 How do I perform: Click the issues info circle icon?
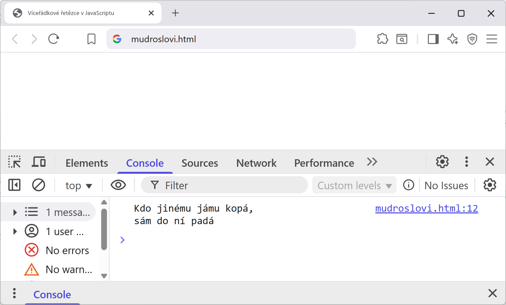pos(408,185)
